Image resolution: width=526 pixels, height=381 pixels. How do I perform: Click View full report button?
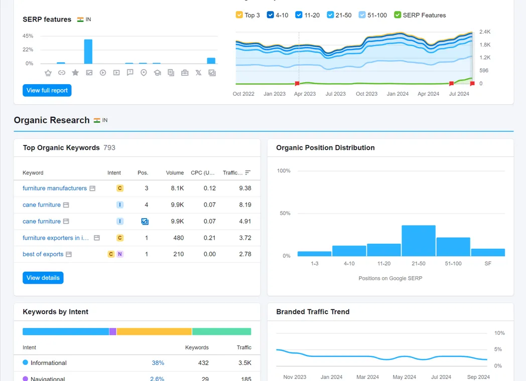click(47, 90)
